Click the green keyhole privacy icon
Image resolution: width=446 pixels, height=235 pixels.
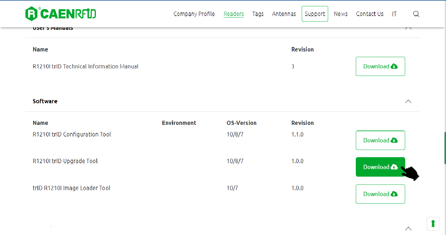point(433,223)
